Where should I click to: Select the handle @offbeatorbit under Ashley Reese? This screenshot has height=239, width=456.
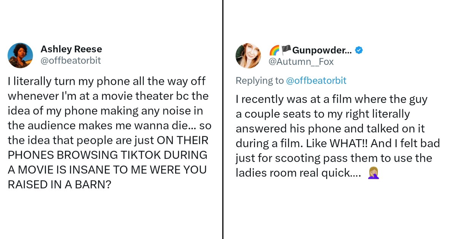[71, 60]
